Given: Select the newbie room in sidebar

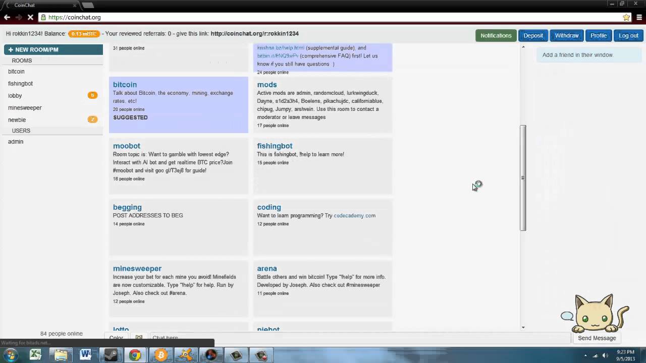Looking at the screenshot, I should tap(17, 120).
